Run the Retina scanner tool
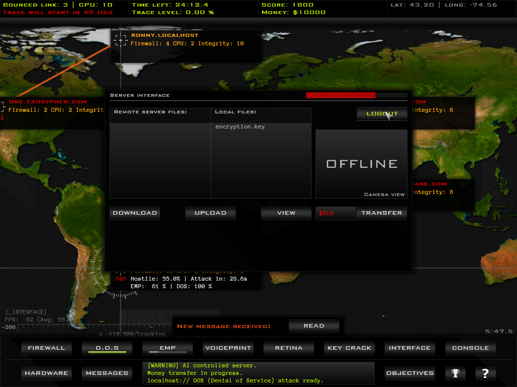Screen dimensions: 517x387 [x=289, y=348]
